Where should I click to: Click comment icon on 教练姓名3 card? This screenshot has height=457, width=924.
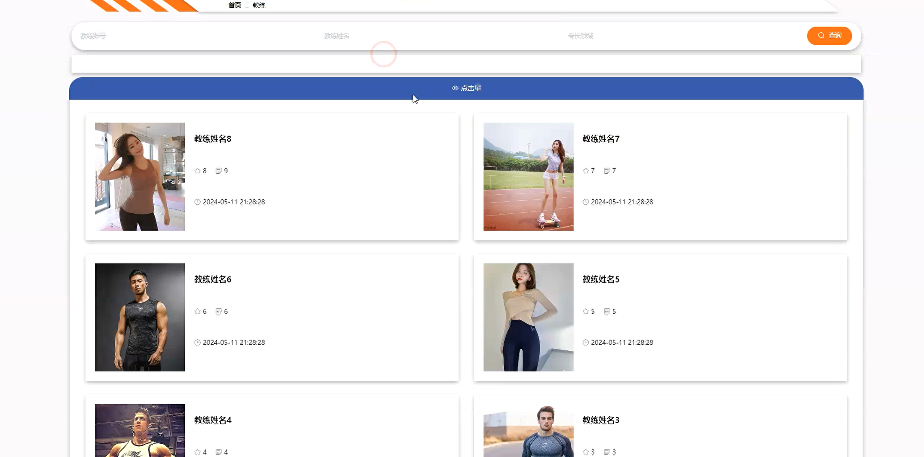pyautogui.click(x=607, y=452)
